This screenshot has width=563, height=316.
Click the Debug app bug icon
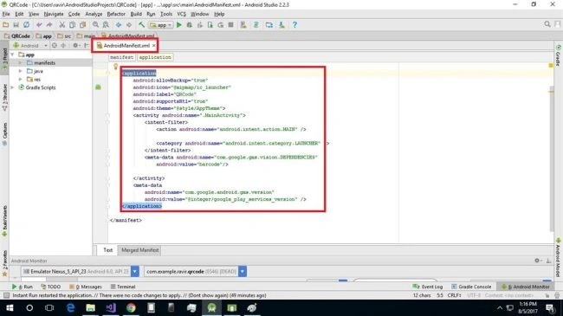point(189,25)
